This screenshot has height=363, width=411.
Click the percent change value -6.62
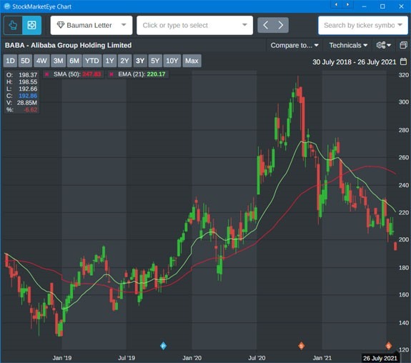coord(31,110)
